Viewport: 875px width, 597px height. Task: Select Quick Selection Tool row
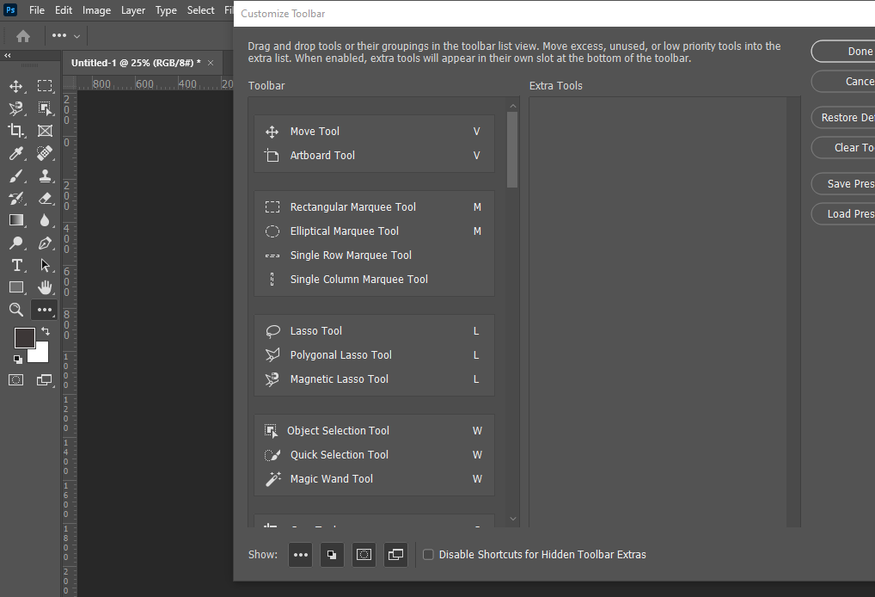(x=374, y=454)
